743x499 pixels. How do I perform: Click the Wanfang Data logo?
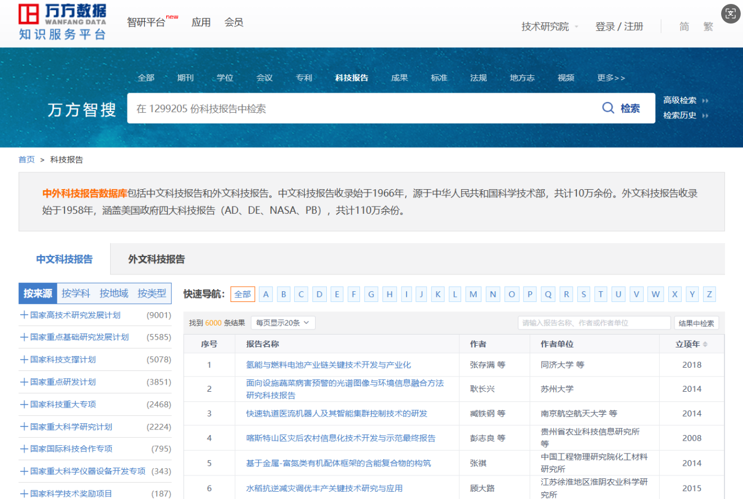62,22
